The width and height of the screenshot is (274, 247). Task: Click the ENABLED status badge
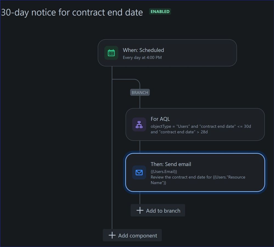pos(160,12)
